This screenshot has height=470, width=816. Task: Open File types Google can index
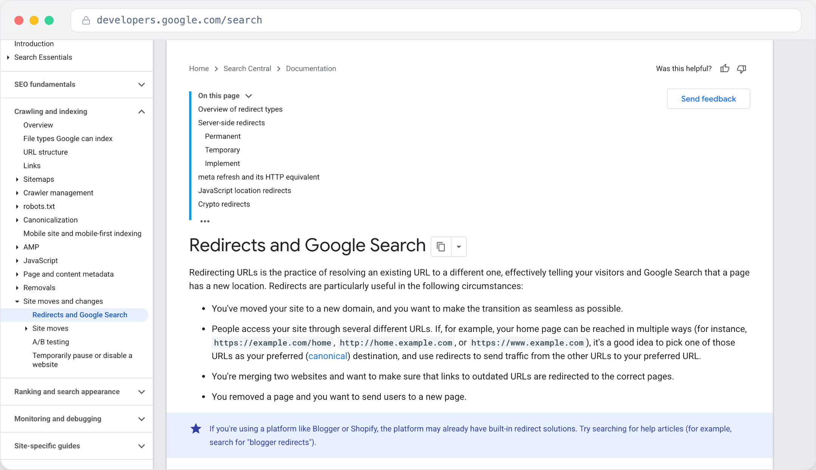68,139
